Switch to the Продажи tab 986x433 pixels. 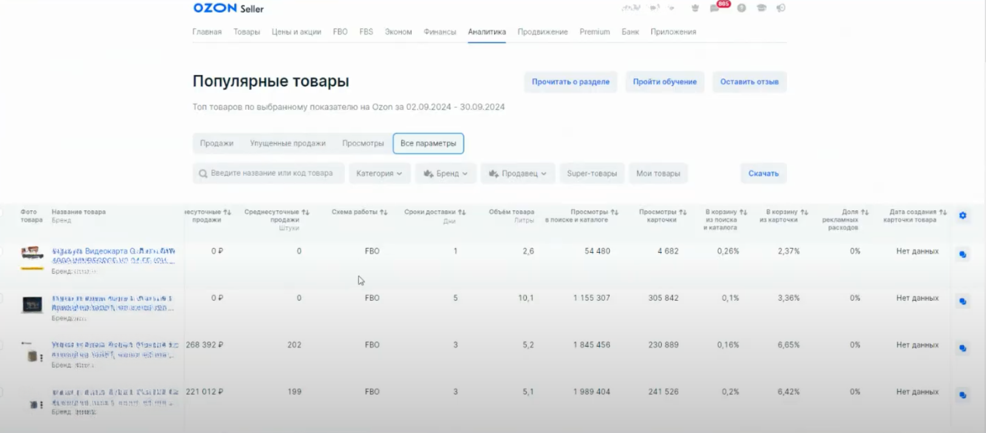pyautogui.click(x=217, y=143)
